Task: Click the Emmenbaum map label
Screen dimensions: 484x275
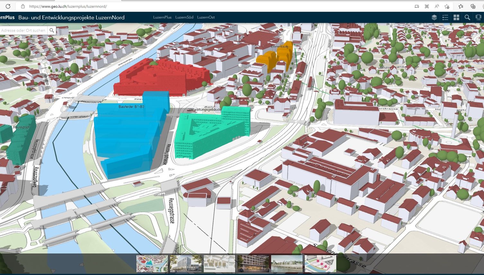Action: coord(279,47)
